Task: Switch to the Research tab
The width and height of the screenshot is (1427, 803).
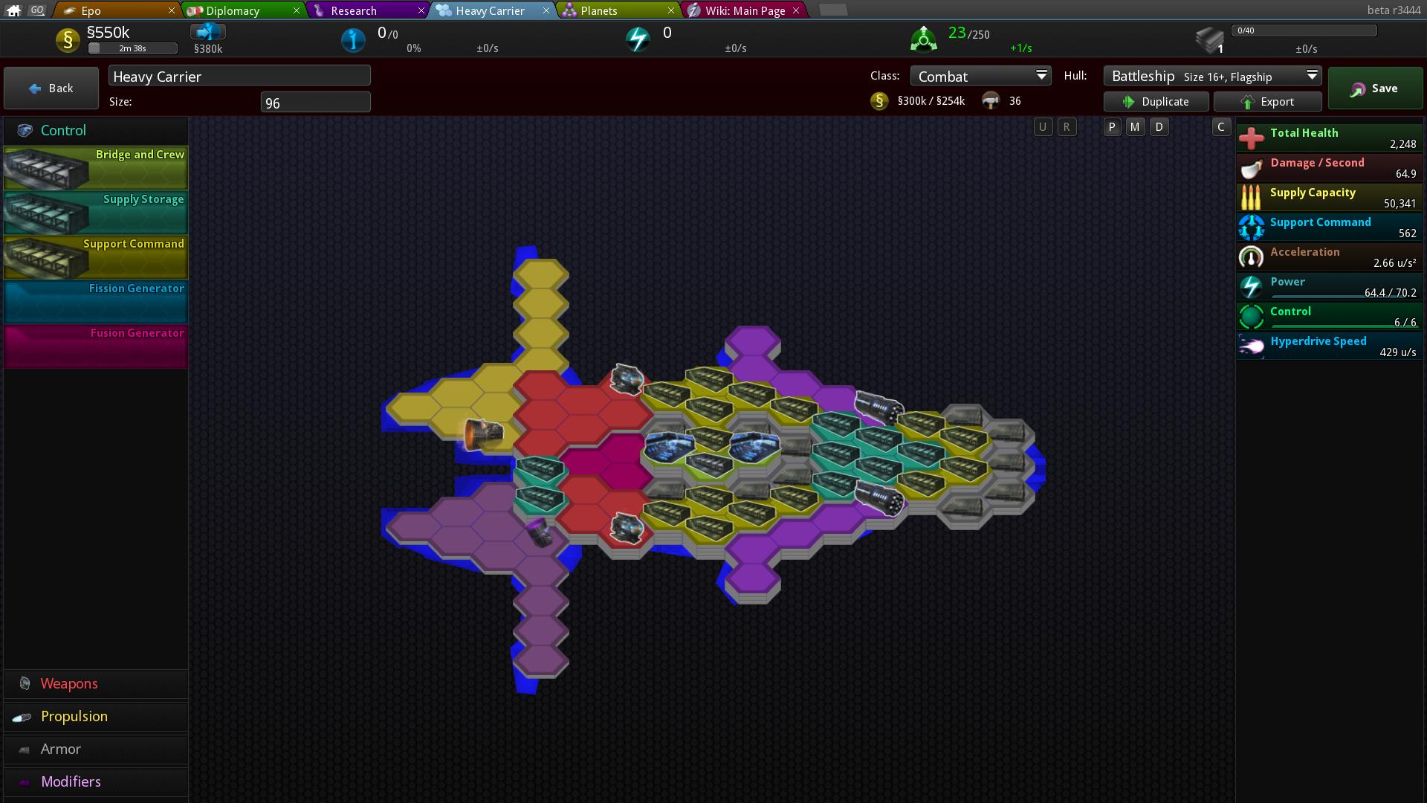Action: coord(354,10)
